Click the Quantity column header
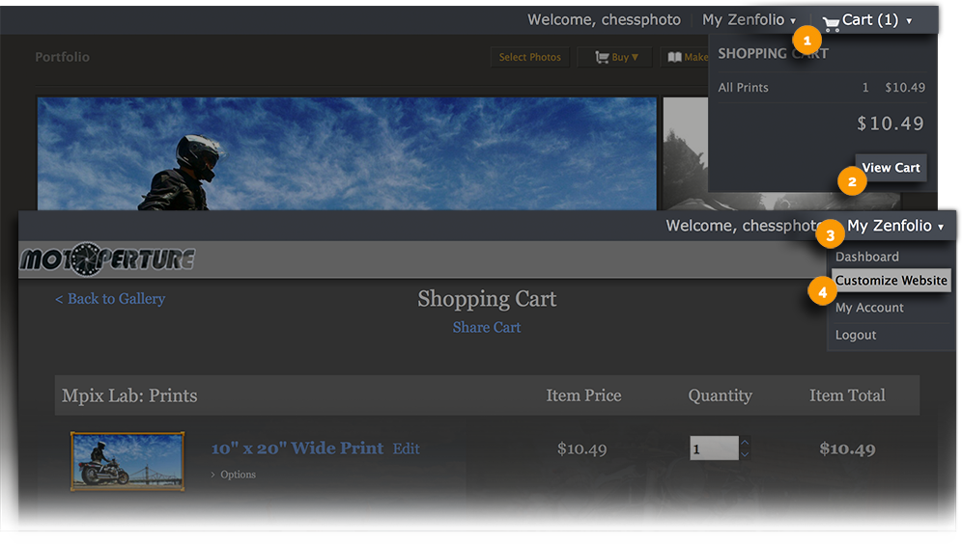Viewport: 962px width, 544px height. (x=720, y=395)
